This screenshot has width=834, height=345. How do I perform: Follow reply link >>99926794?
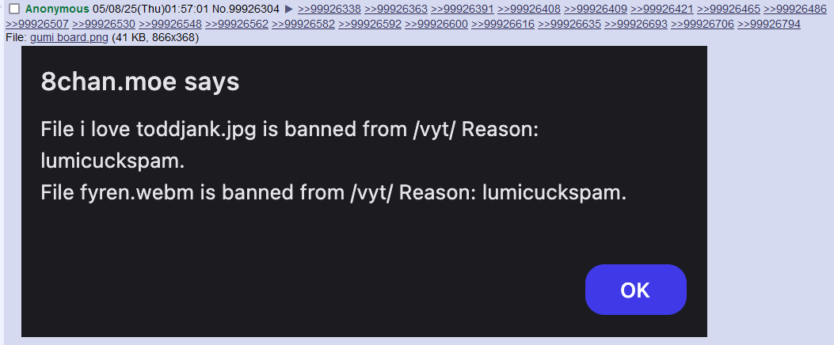pos(768,24)
